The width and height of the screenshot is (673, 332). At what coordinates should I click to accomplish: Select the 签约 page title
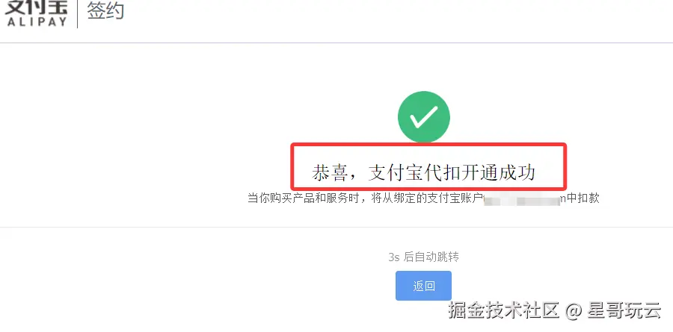[105, 10]
